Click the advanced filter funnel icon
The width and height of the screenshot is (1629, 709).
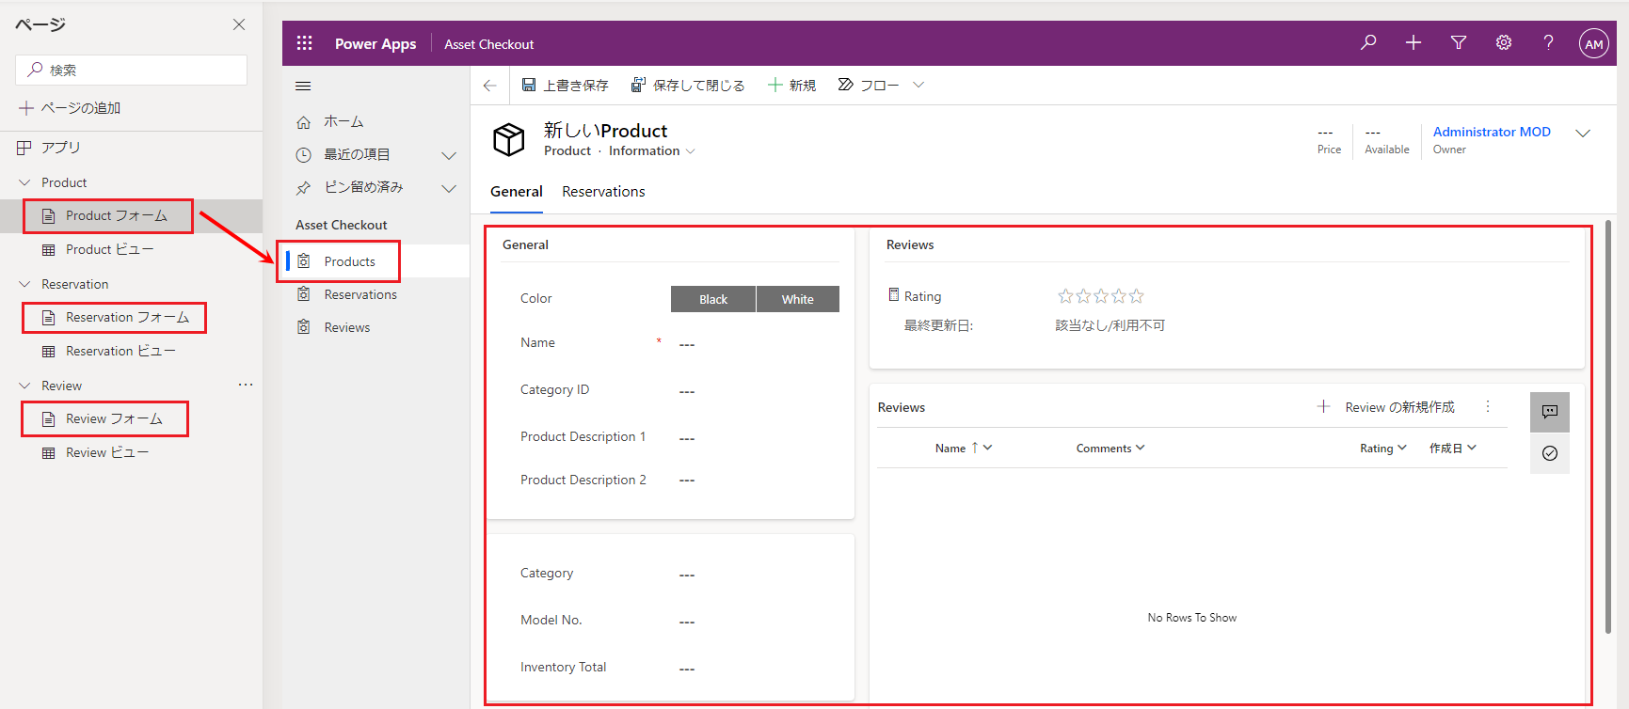tap(1459, 43)
